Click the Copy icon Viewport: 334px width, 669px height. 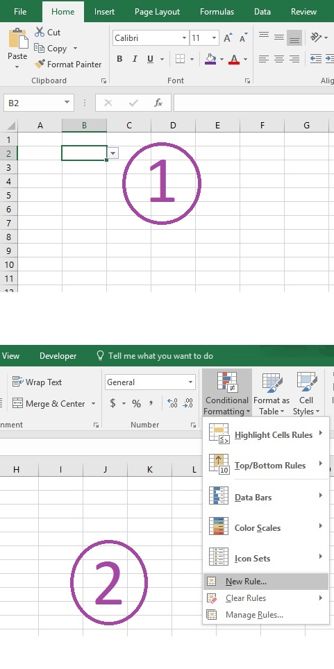pos(40,48)
